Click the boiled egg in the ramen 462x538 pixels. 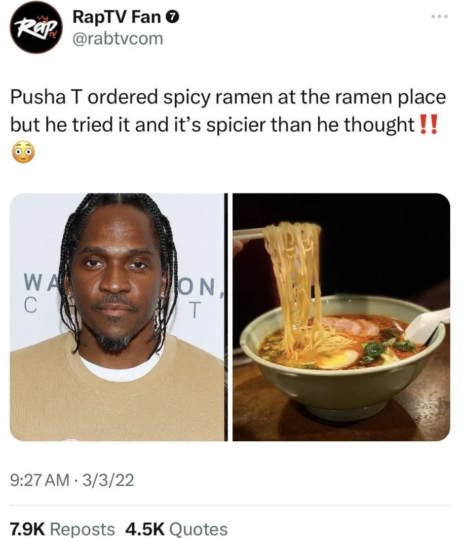[x=338, y=359]
